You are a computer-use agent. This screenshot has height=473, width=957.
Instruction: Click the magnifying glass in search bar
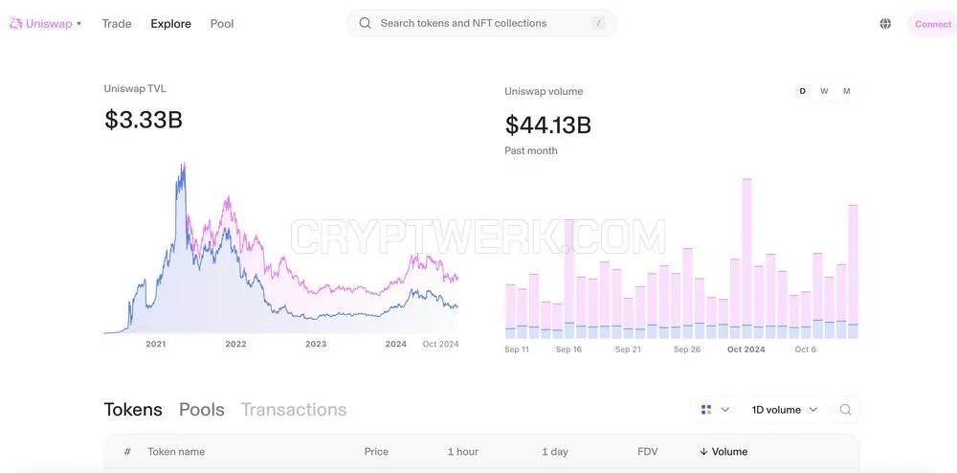coord(365,23)
